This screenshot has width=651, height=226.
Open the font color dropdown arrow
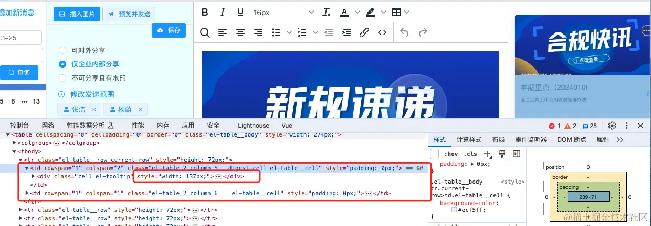click(358, 12)
